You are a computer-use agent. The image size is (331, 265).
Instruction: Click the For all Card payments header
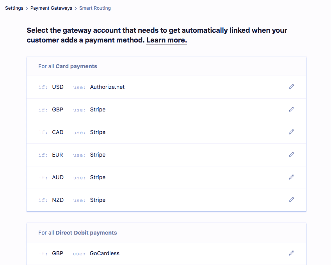coord(68,66)
